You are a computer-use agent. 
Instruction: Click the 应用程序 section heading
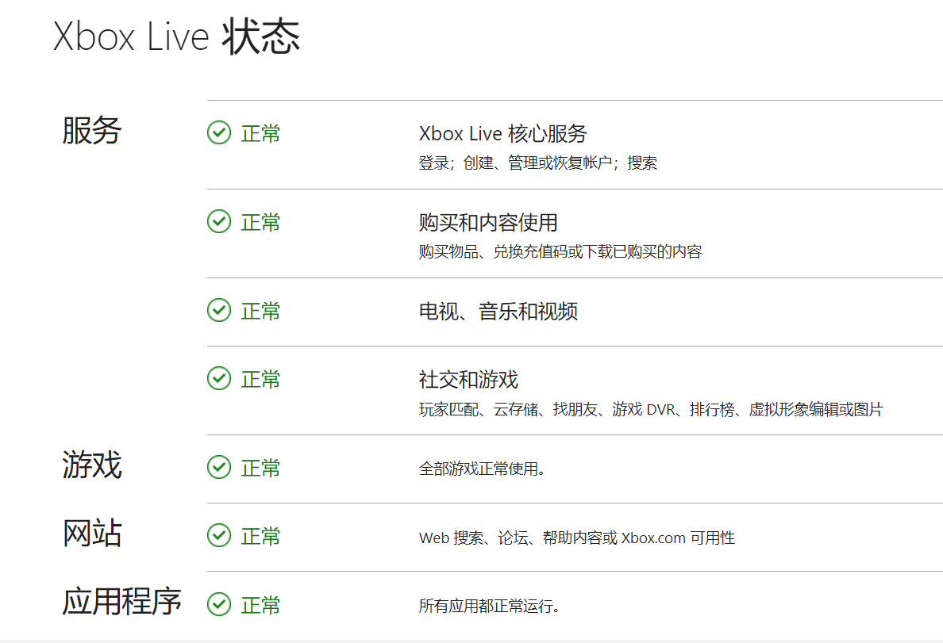pyautogui.click(x=121, y=602)
